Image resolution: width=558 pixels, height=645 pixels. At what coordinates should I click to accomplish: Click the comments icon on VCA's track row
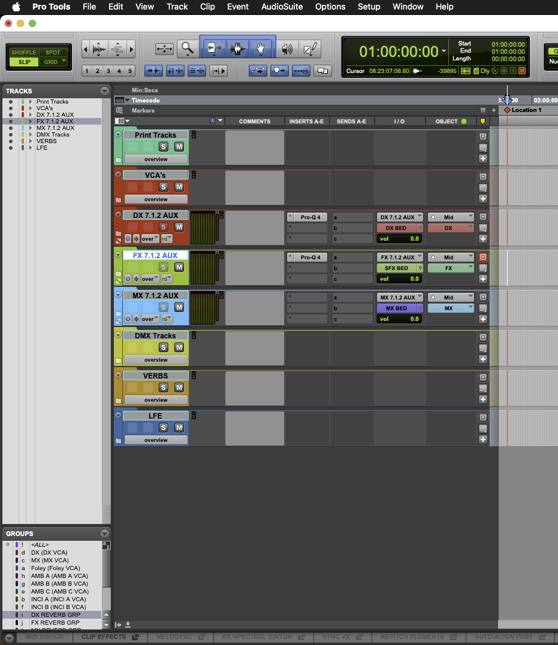click(483, 188)
